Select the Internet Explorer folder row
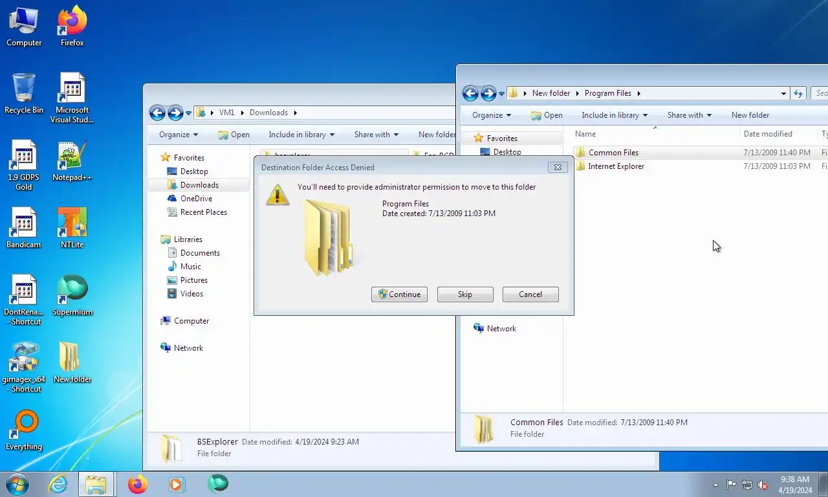Screen dimensions: 828x497 [x=700, y=166]
